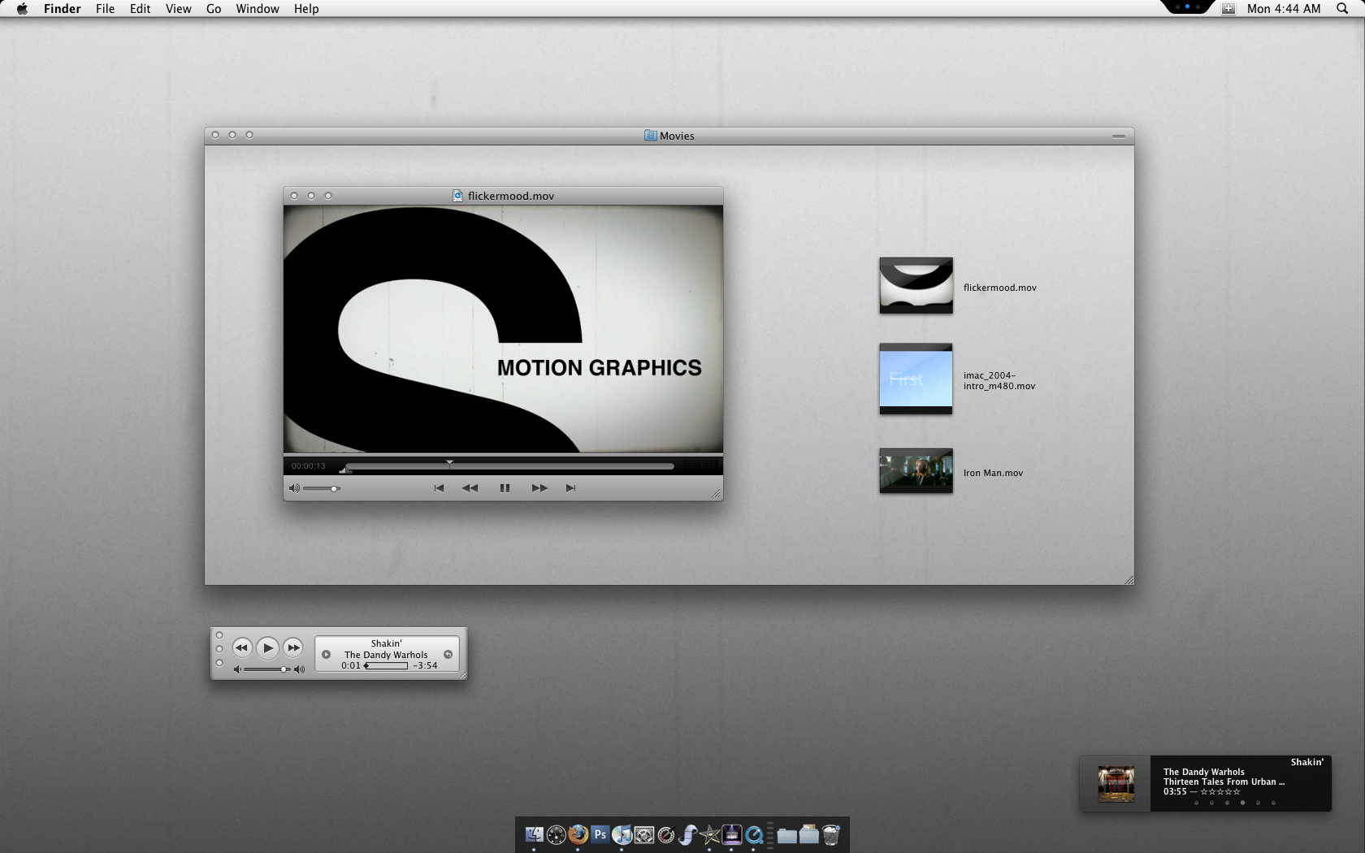The width and height of the screenshot is (1365, 853).
Task: Skip to end of flickermood.mov
Action: pos(570,488)
